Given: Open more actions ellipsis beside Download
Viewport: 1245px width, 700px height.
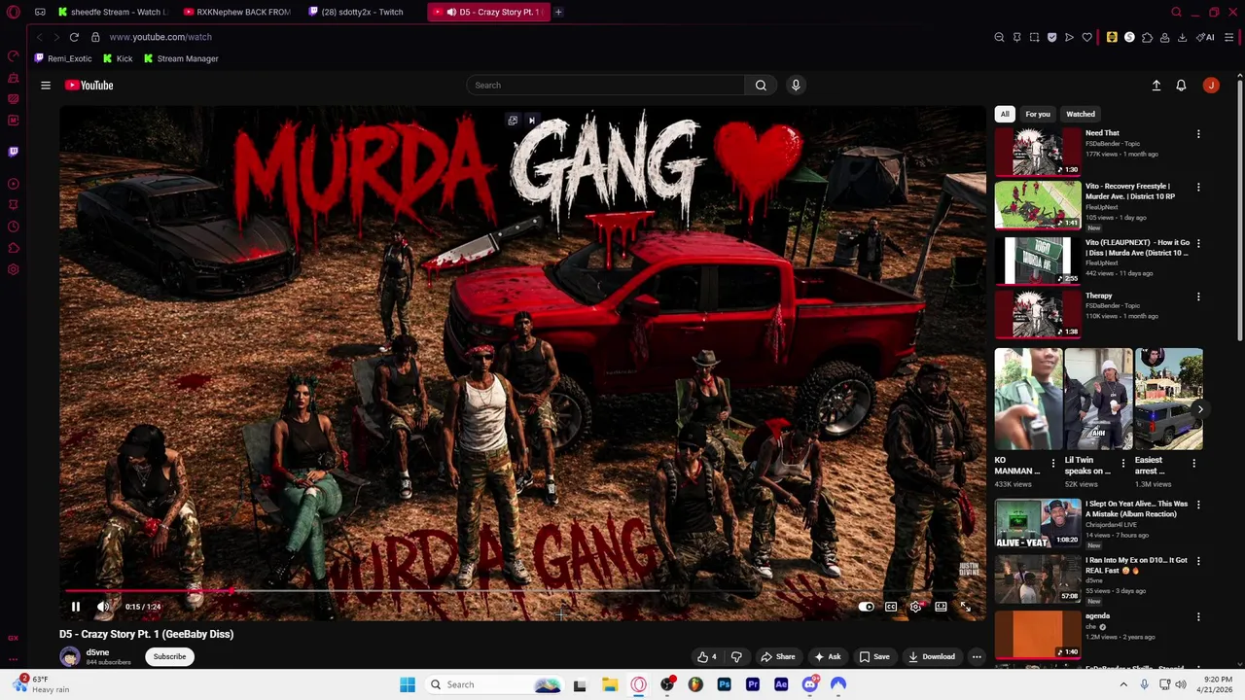Looking at the screenshot, I should tap(977, 656).
